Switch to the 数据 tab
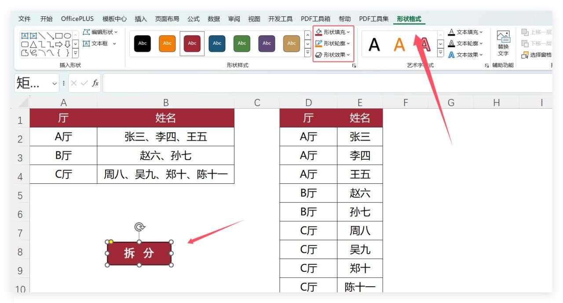The height and width of the screenshot is (303, 563). (x=214, y=19)
